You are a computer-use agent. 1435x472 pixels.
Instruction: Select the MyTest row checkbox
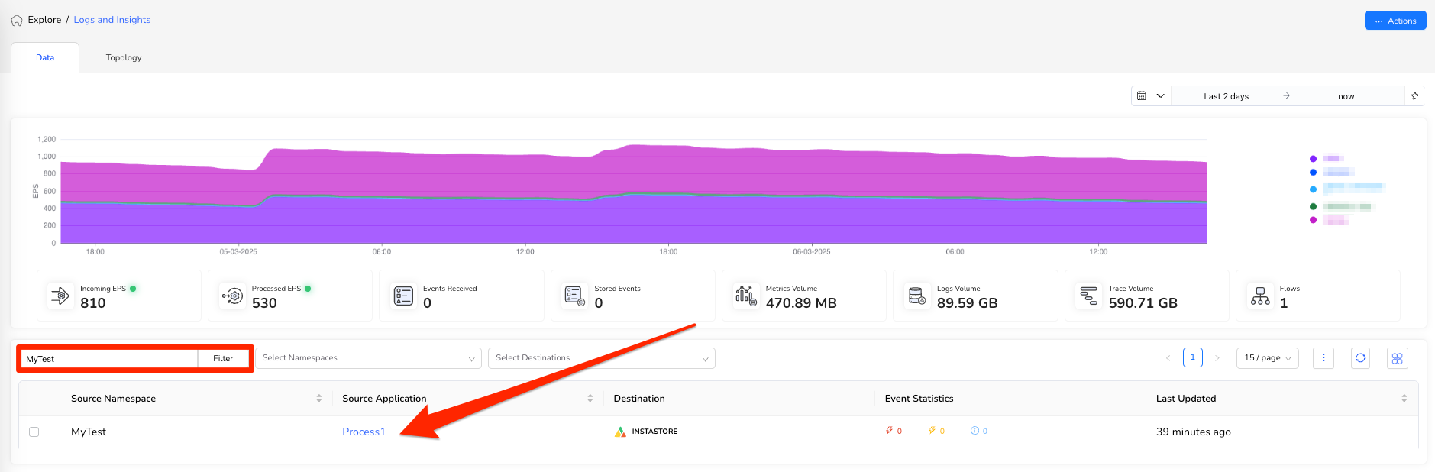(34, 432)
